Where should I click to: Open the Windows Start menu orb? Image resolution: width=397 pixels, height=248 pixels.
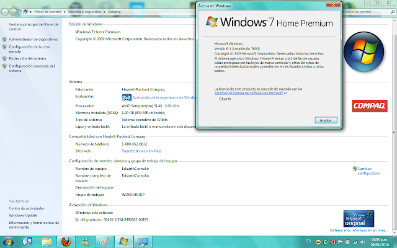point(8,242)
